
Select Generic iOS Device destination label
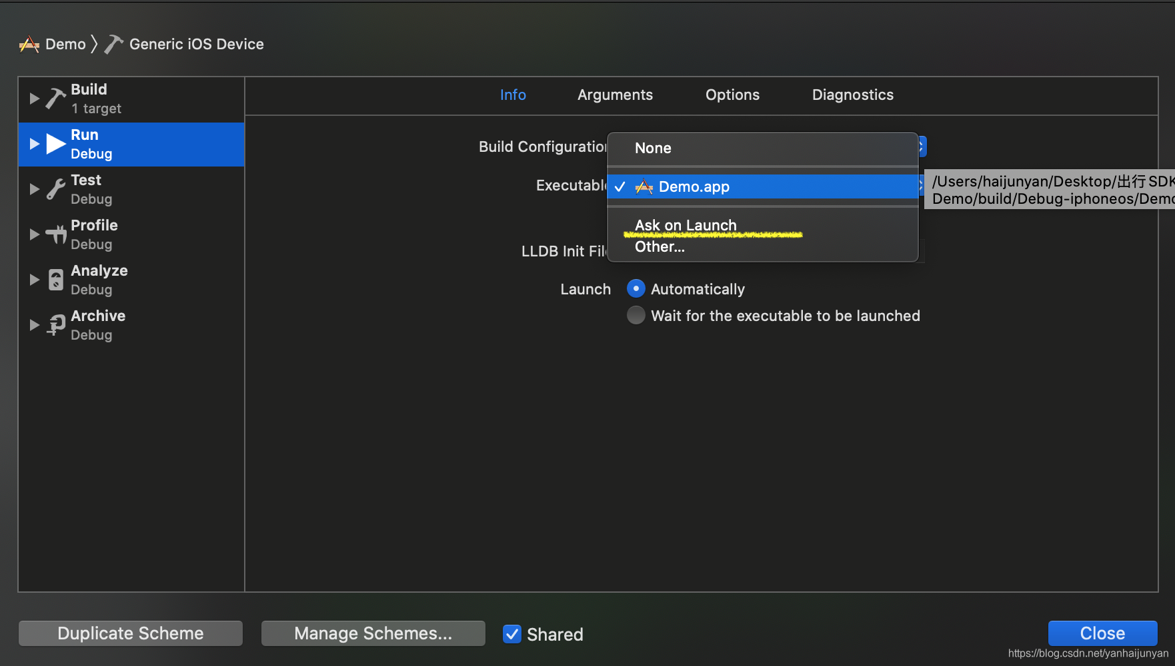pyautogui.click(x=197, y=45)
